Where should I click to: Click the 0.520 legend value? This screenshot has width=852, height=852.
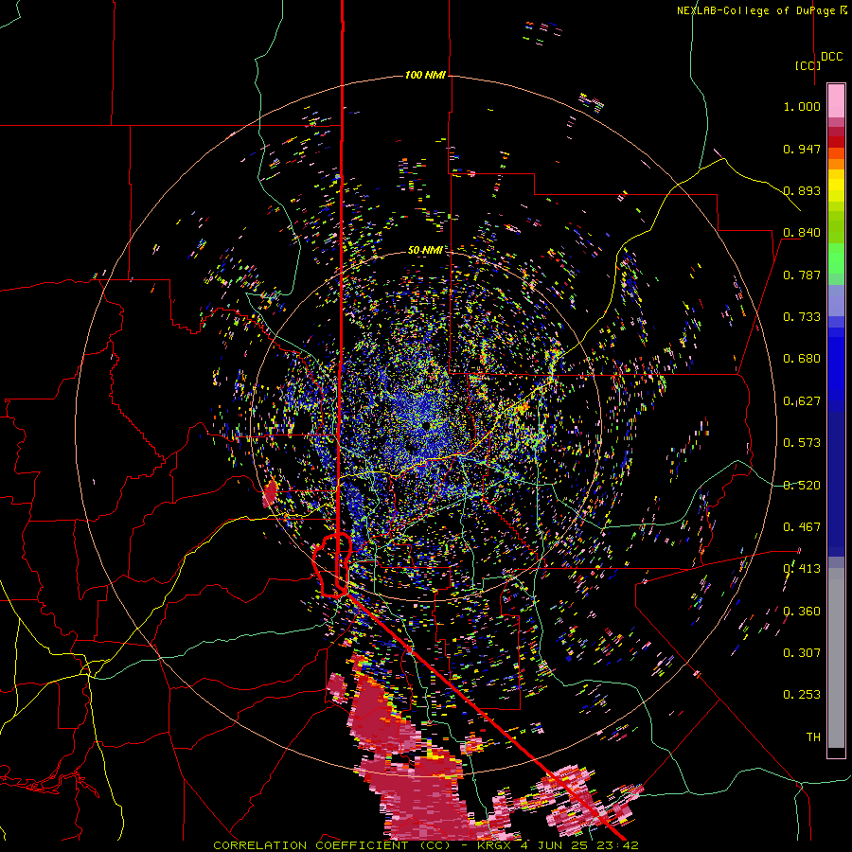[802, 486]
